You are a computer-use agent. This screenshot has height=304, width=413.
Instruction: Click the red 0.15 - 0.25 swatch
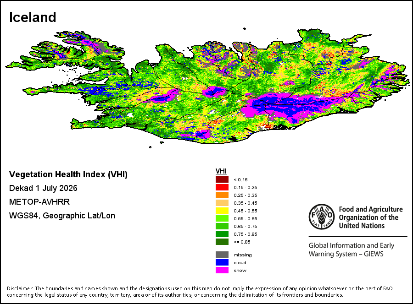tap(222, 187)
